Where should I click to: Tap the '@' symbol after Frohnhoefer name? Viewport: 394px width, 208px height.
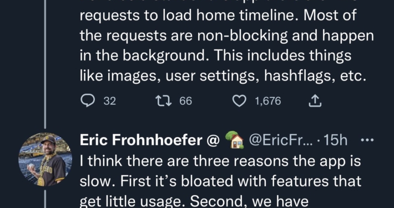click(213, 140)
